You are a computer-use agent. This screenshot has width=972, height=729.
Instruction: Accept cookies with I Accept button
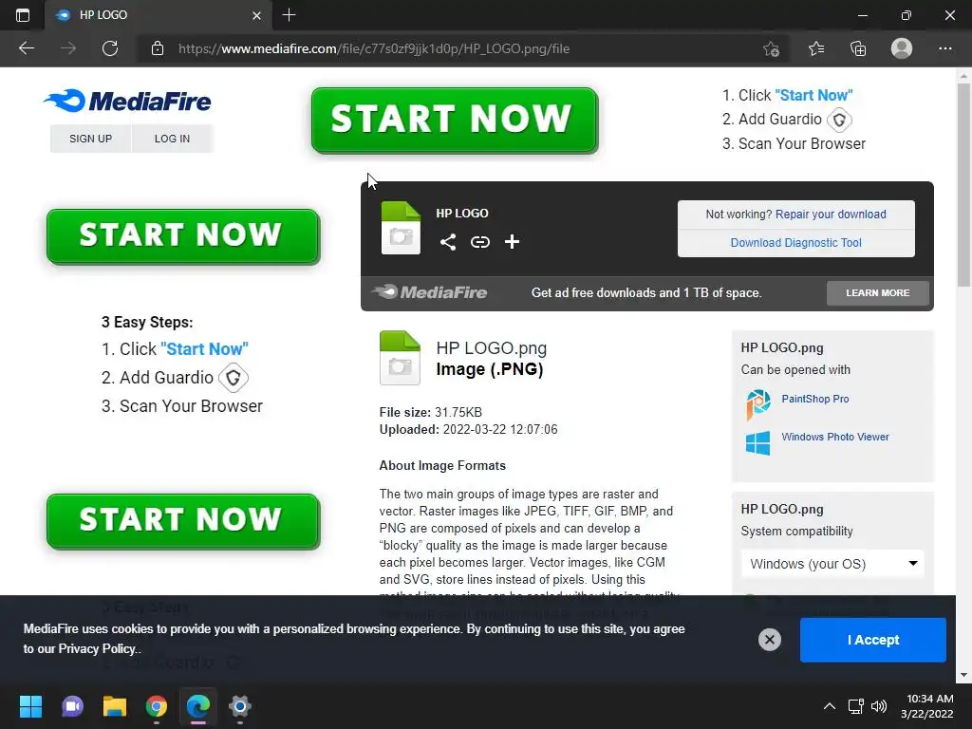click(x=873, y=640)
